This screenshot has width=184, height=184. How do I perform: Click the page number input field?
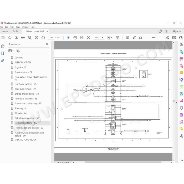(51, 38)
